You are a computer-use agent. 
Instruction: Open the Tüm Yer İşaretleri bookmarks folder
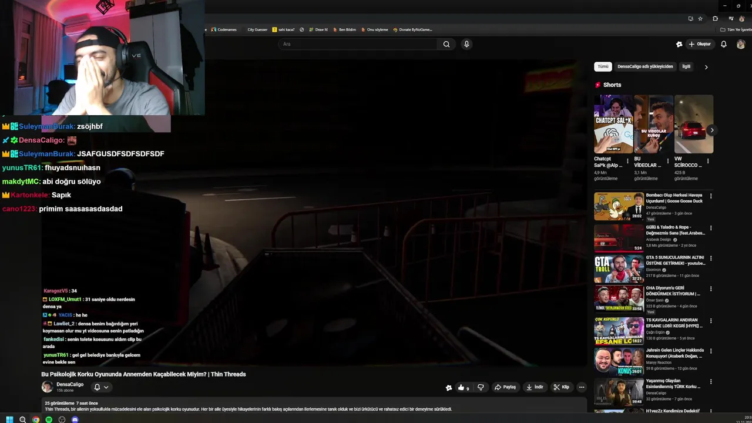[x=736, y=29]
